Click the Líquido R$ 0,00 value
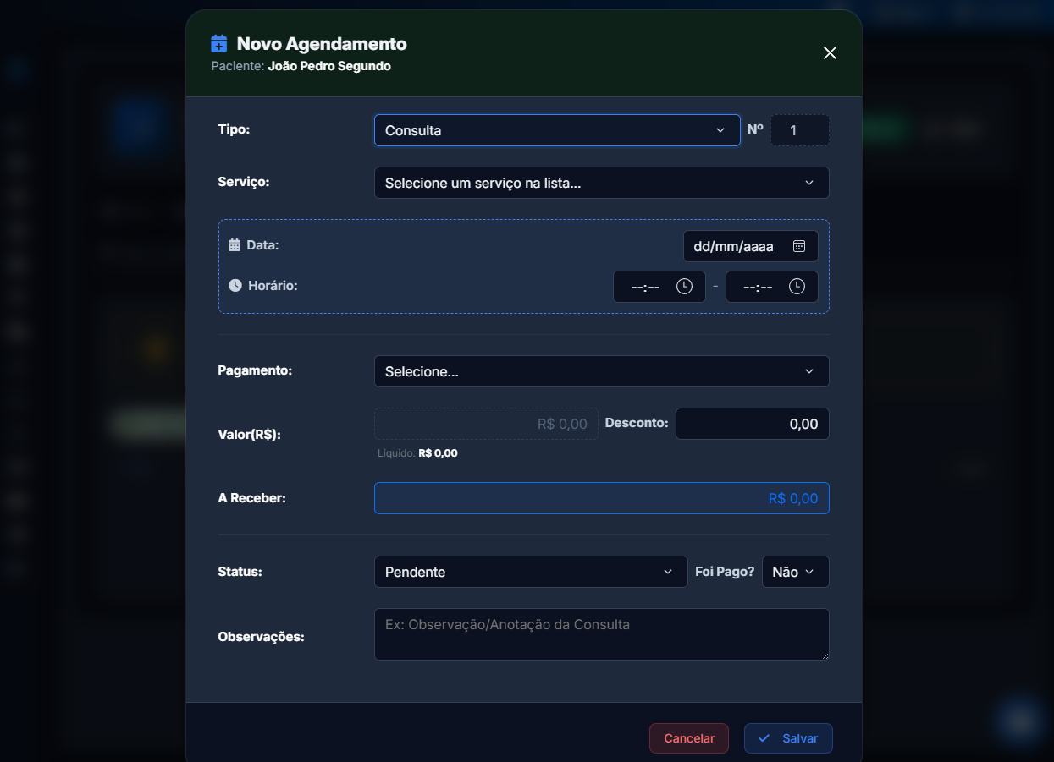Viewport: 1054px width, 762px height. coord(438,453)
